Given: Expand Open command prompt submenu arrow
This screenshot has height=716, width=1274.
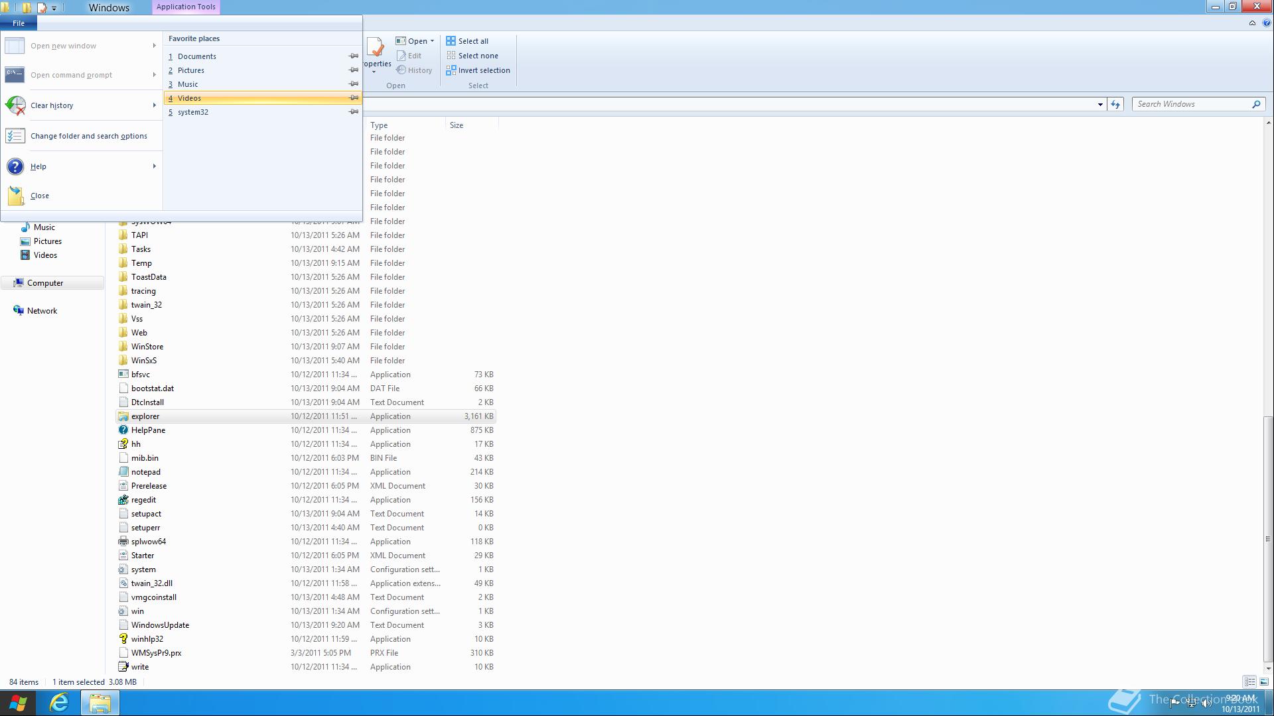Looking at the screenshot, I should pyautogui.click(x=154, y=75).
